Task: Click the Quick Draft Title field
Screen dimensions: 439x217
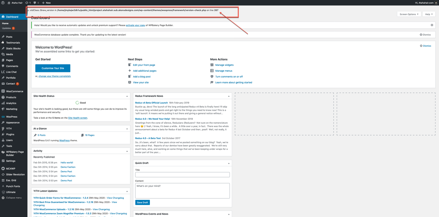Action: pyautogui.click(x=182, y=174)
